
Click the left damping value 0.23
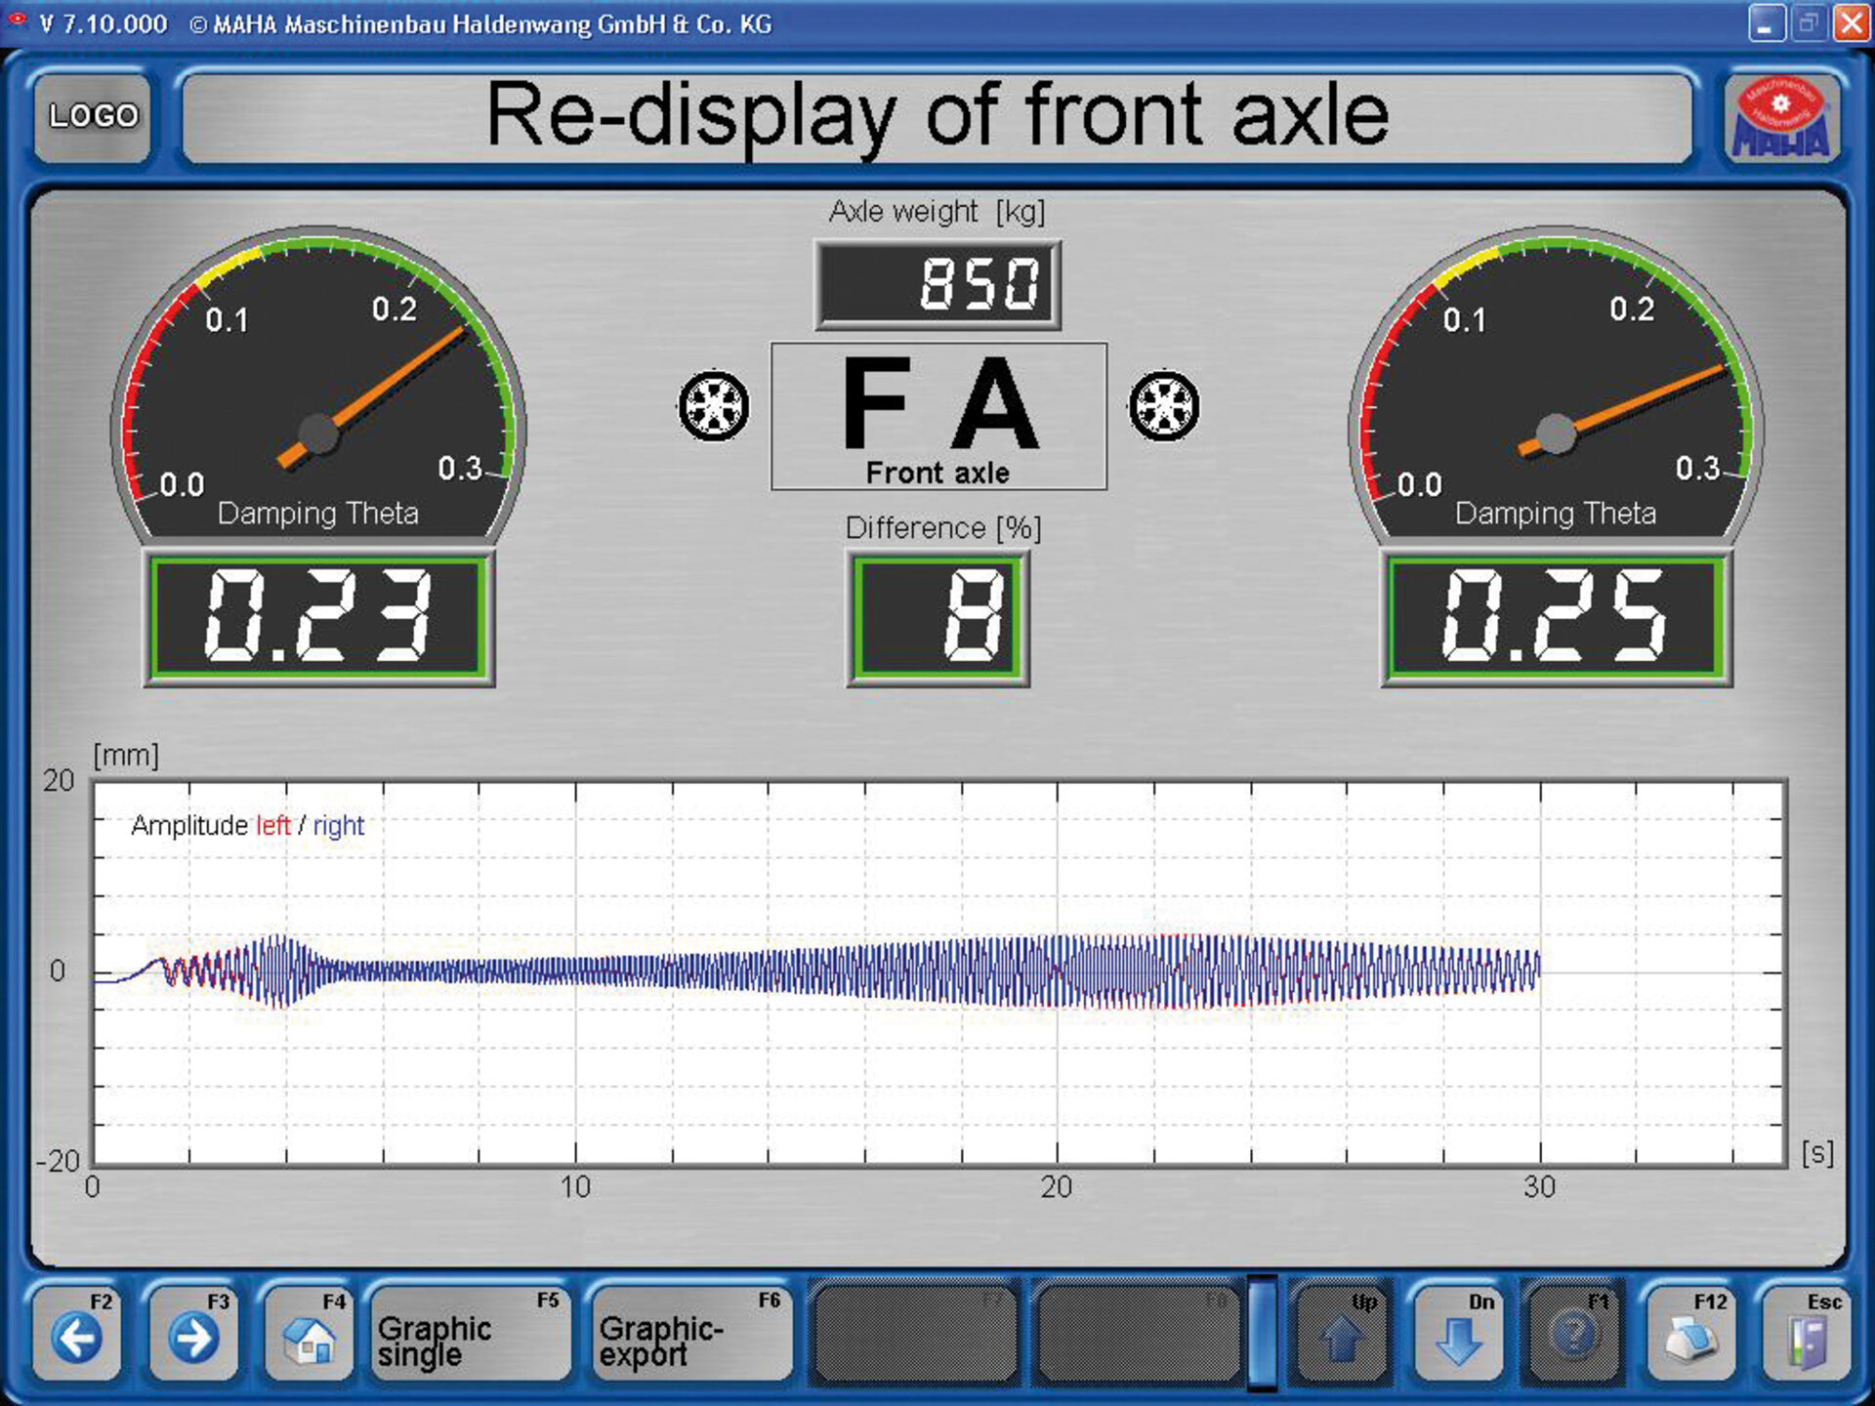click(x=318, y=617)
